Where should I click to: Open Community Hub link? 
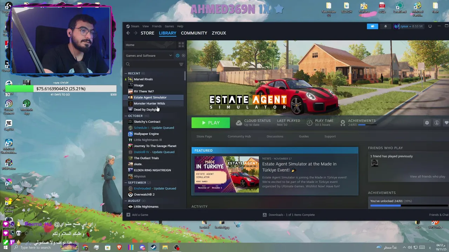click(x=239, y=136)
